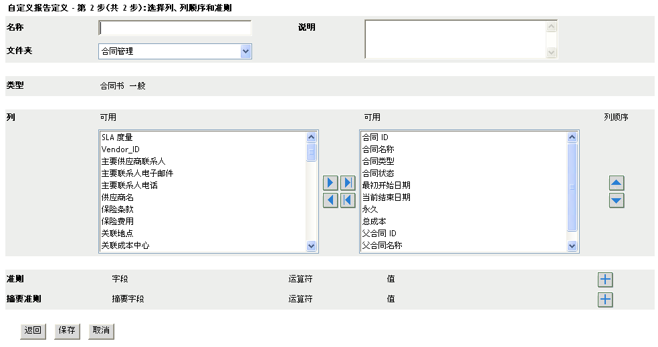Image resolution: width=658 pixels, height=347 pixels.
Task: Add a new 准则 criteria row
Action: 605,280
